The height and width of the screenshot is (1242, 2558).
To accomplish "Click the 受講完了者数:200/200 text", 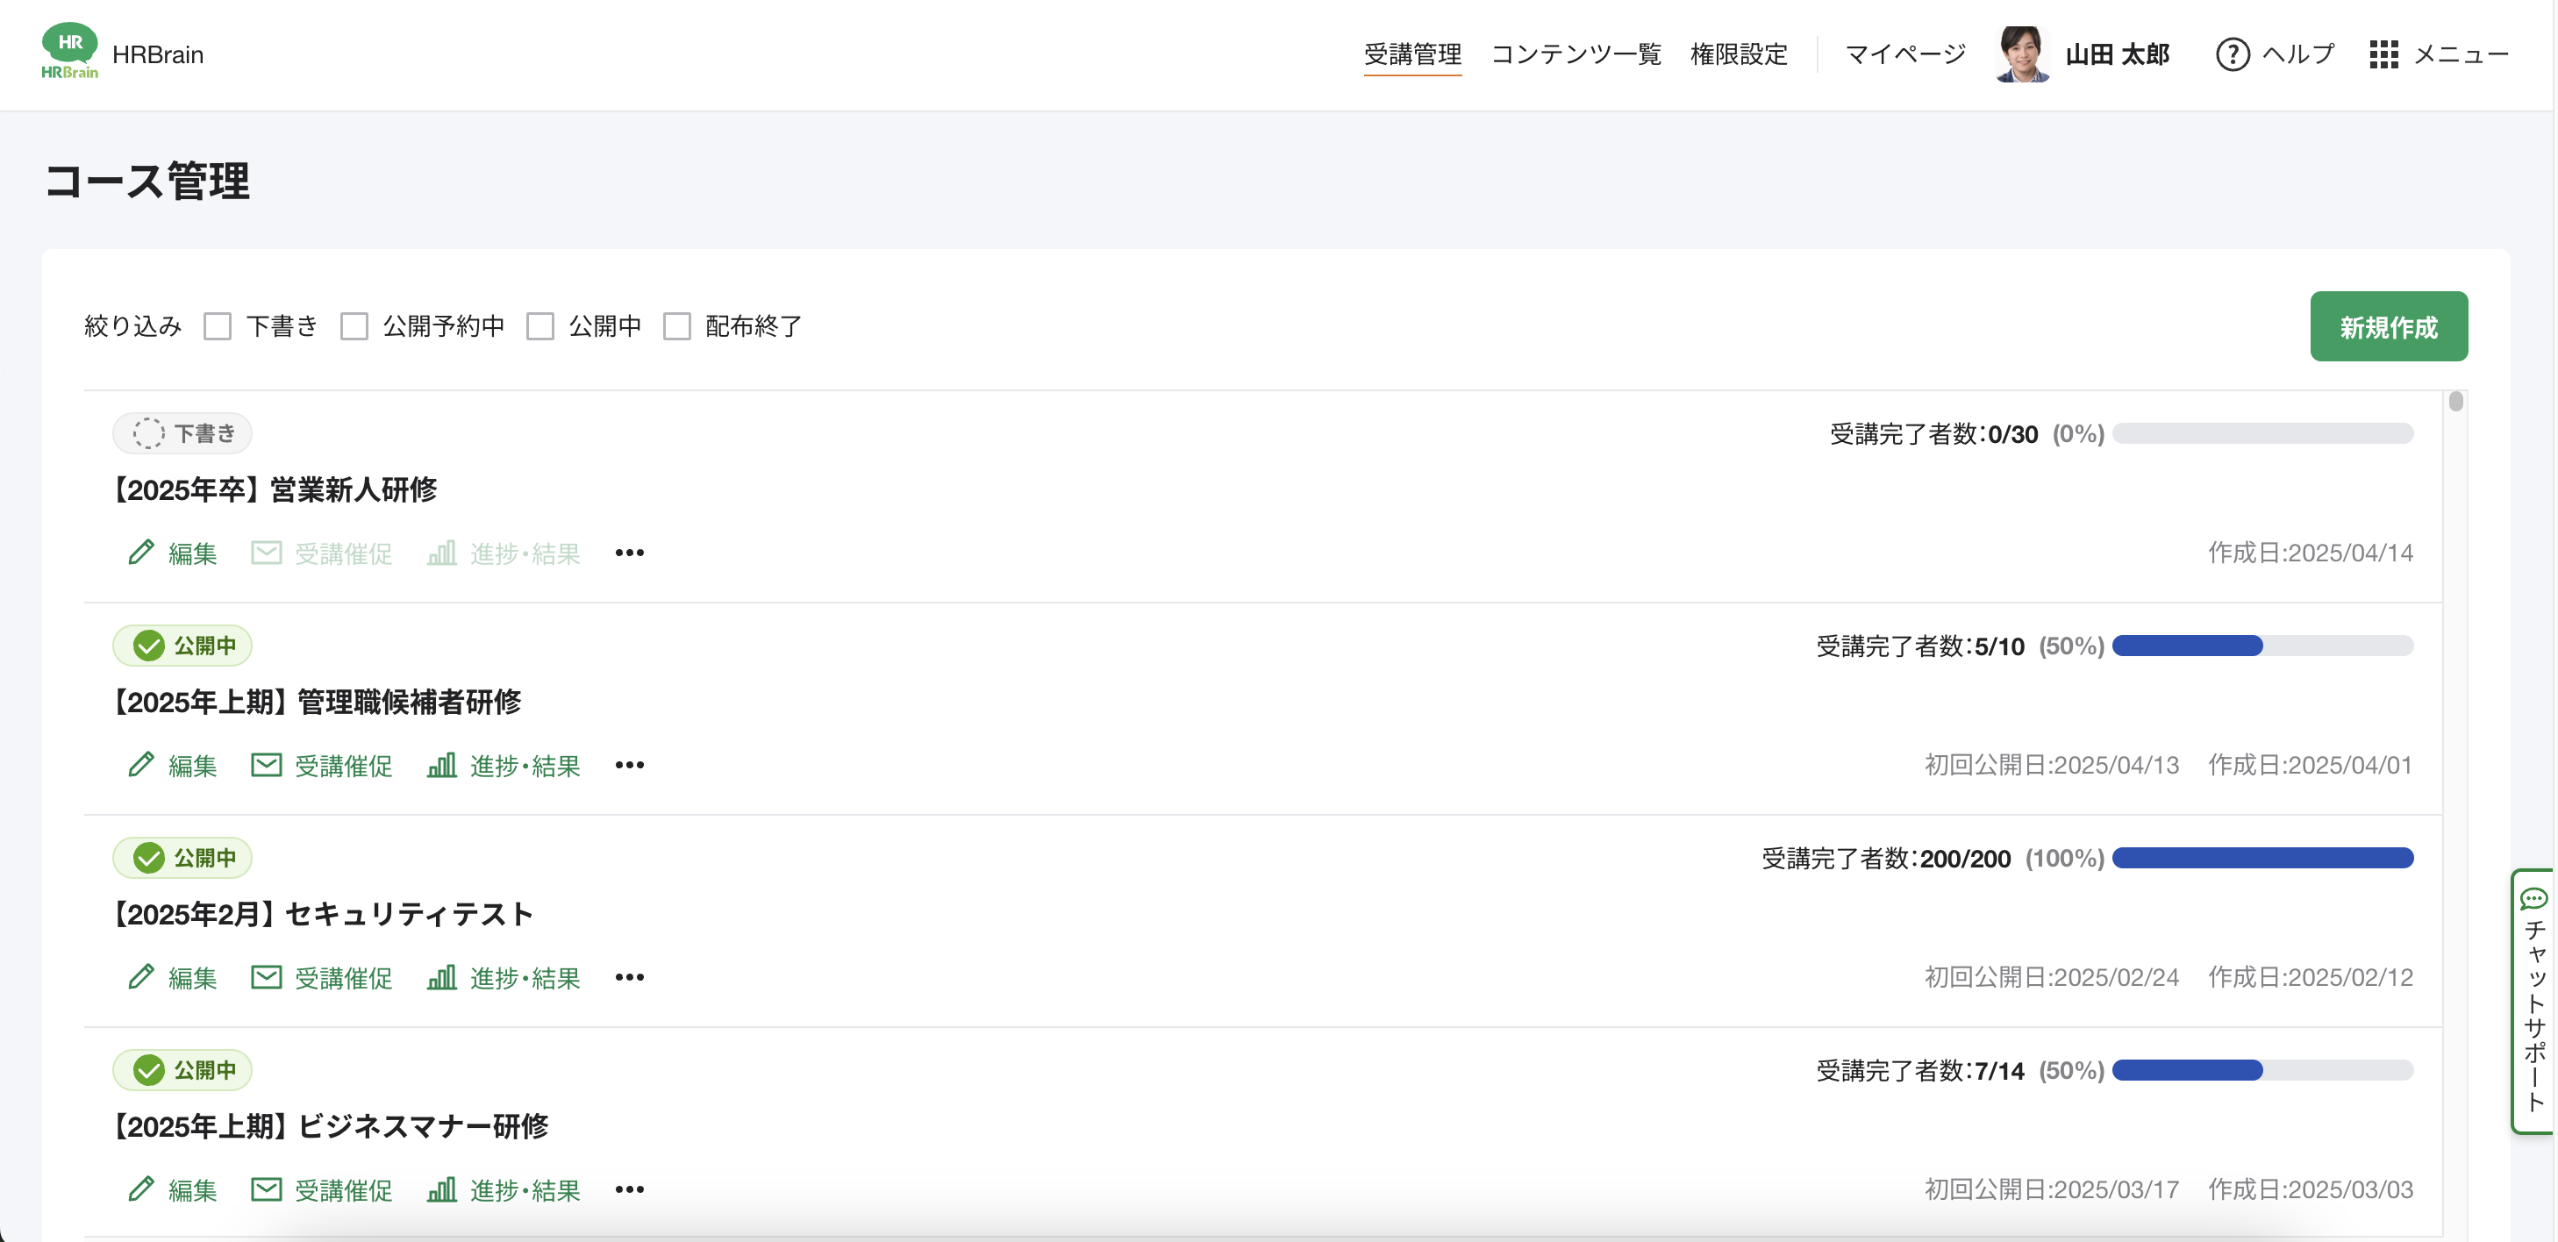I will [x=1886, y=859].
